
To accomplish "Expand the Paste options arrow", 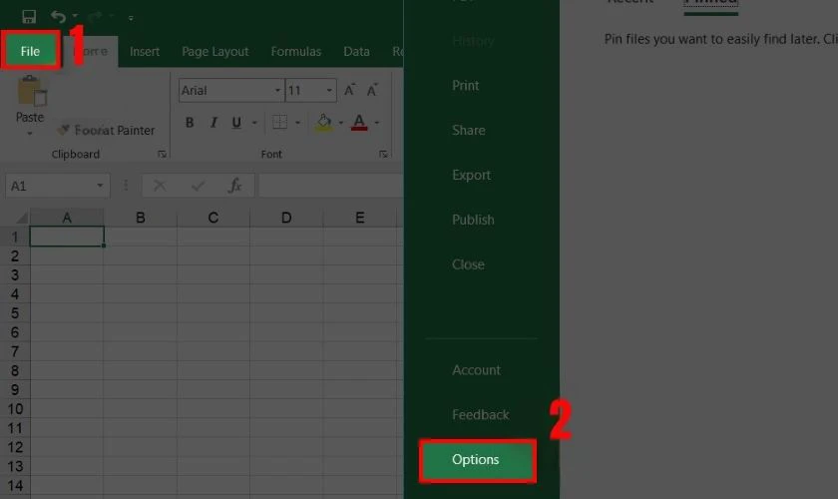I will click(30, 133).
